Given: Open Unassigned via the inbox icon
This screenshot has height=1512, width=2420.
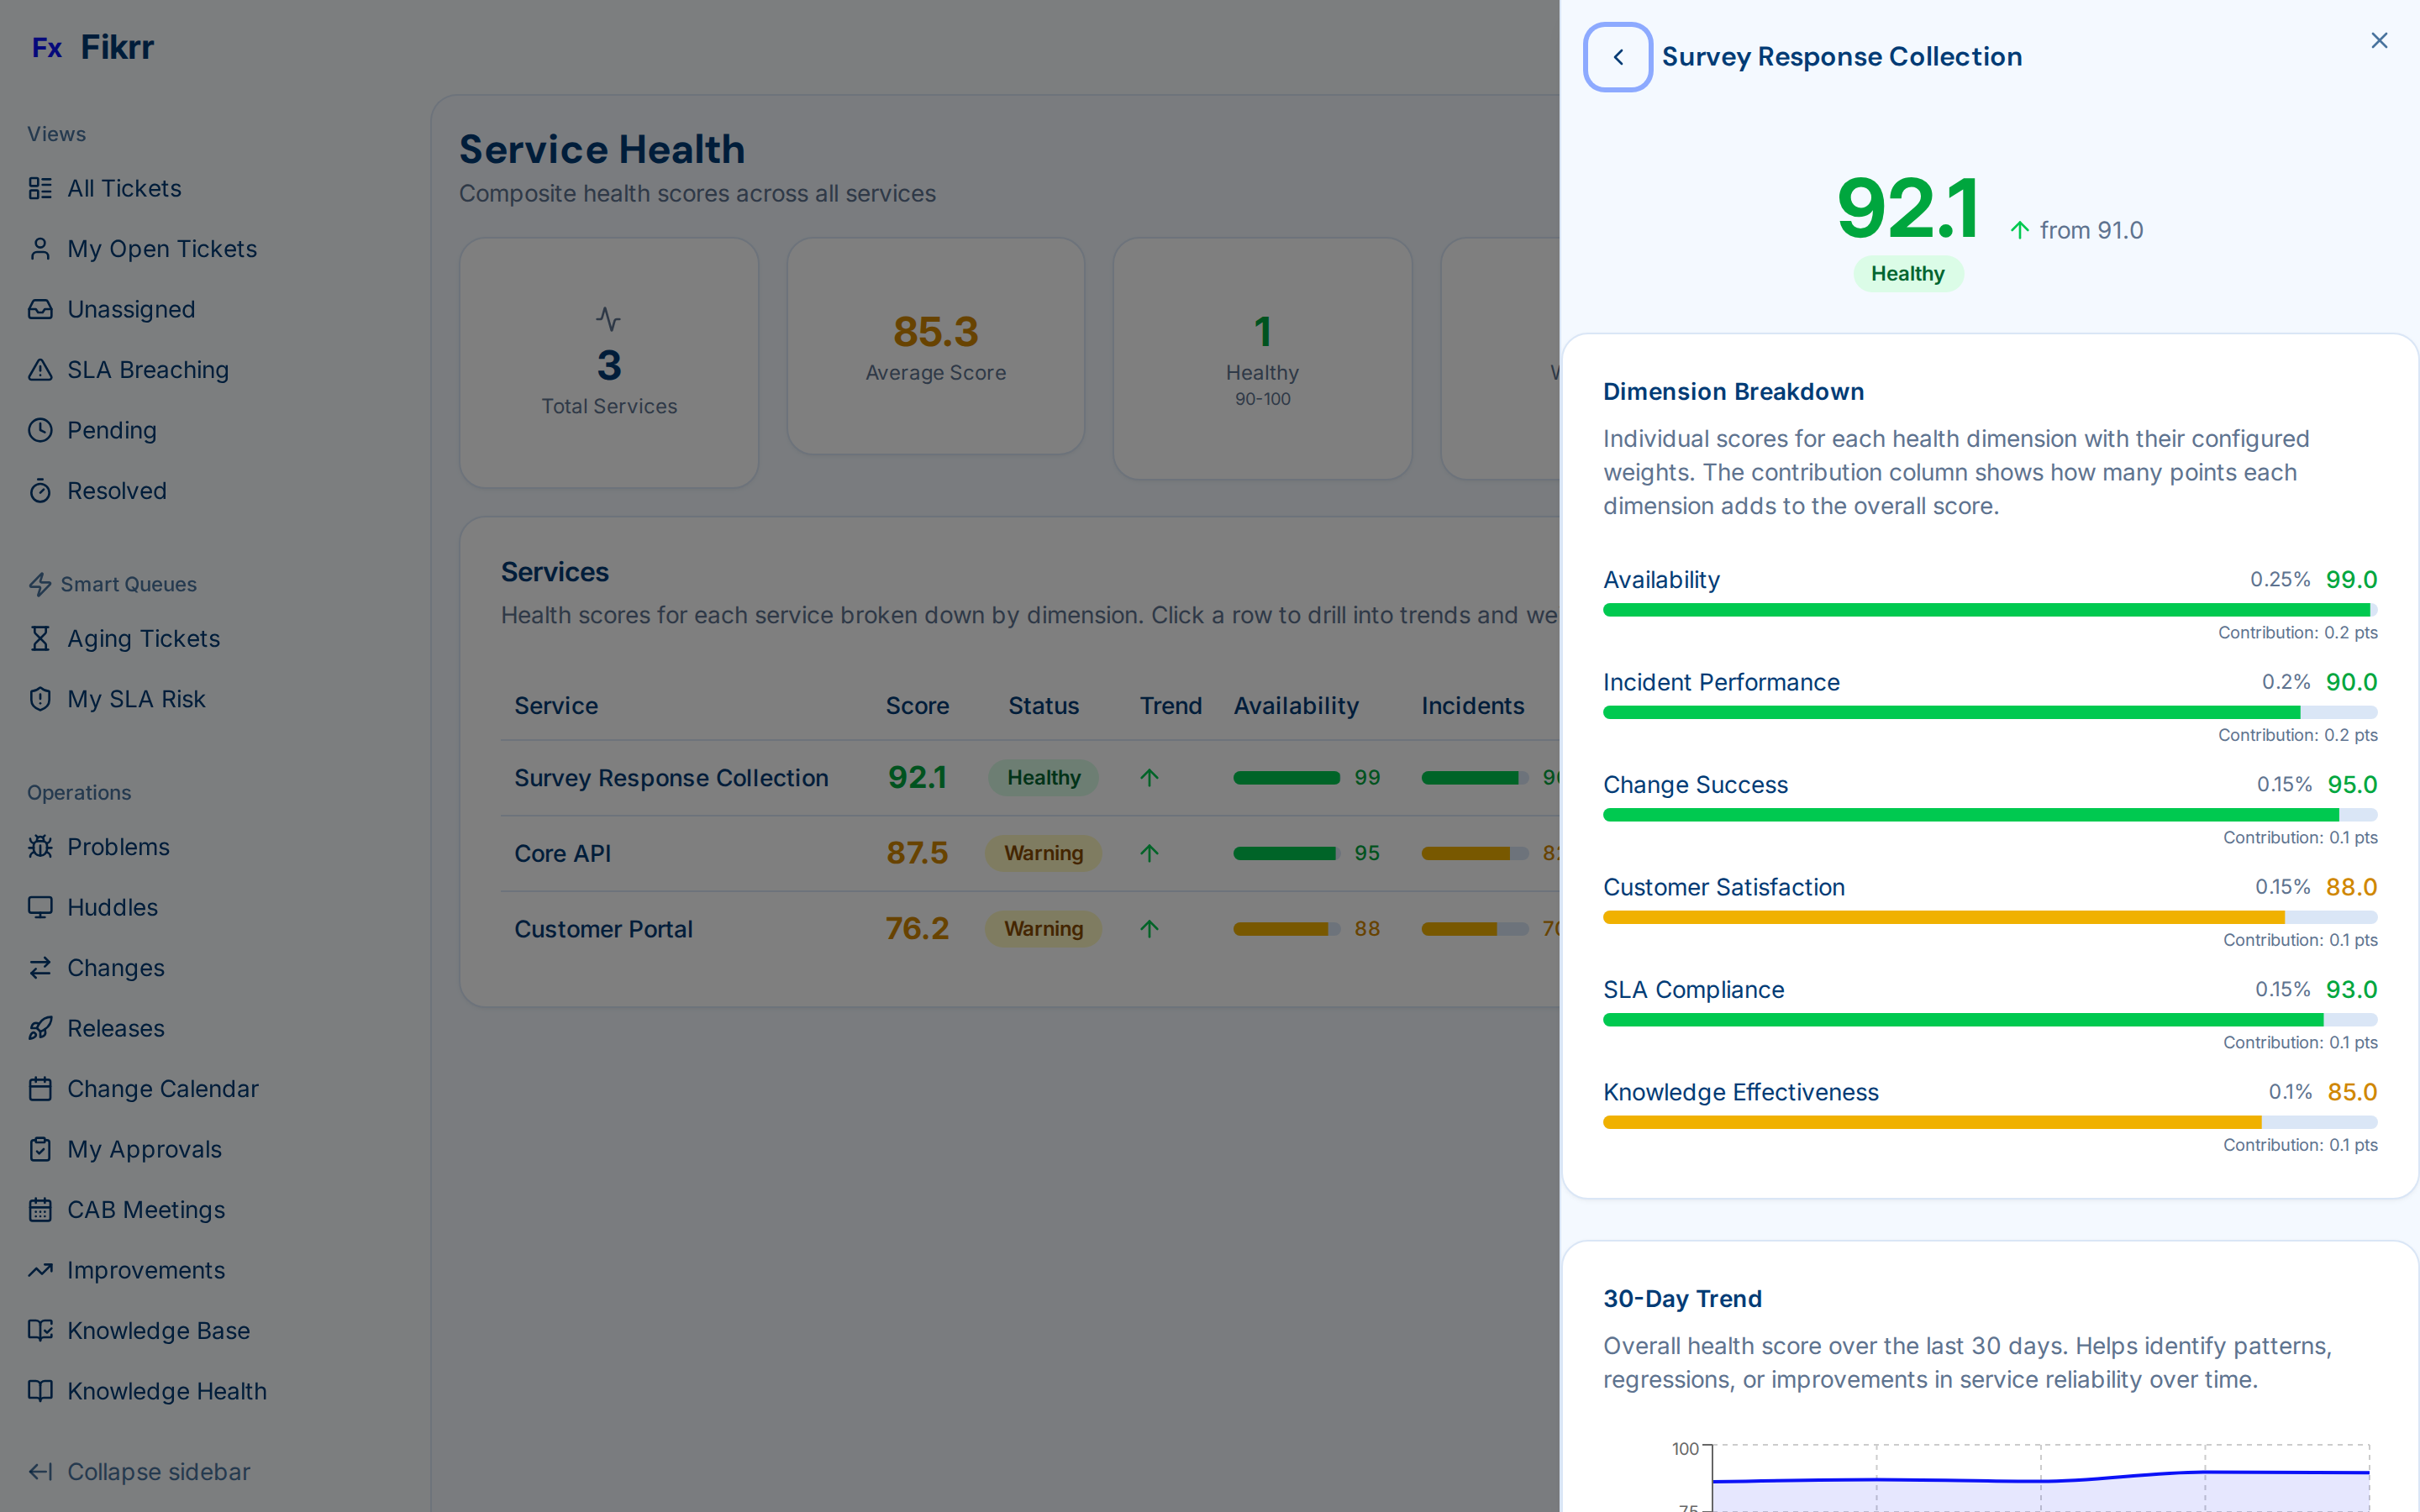Looking at the screenshot, I should click(40, 309).
